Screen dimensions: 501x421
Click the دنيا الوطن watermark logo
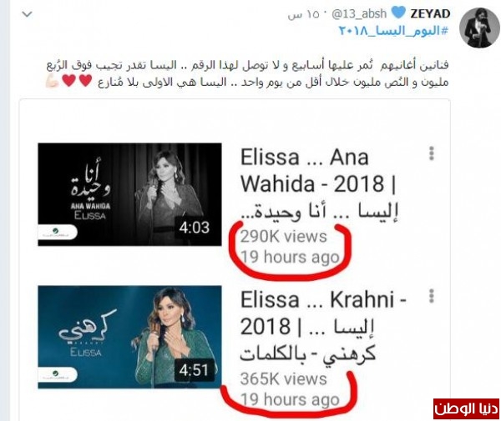[466, 408]
